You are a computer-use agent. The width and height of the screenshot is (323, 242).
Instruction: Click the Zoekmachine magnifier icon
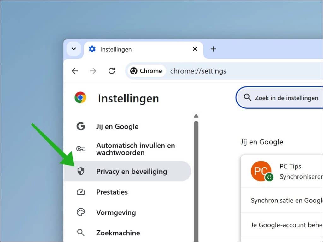81,233
